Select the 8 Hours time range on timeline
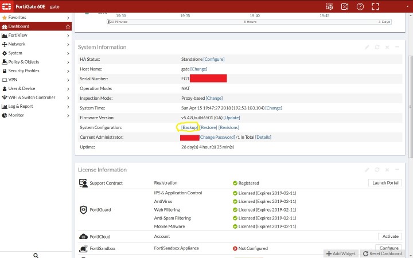Screen dimensions: 413x258 250,22
